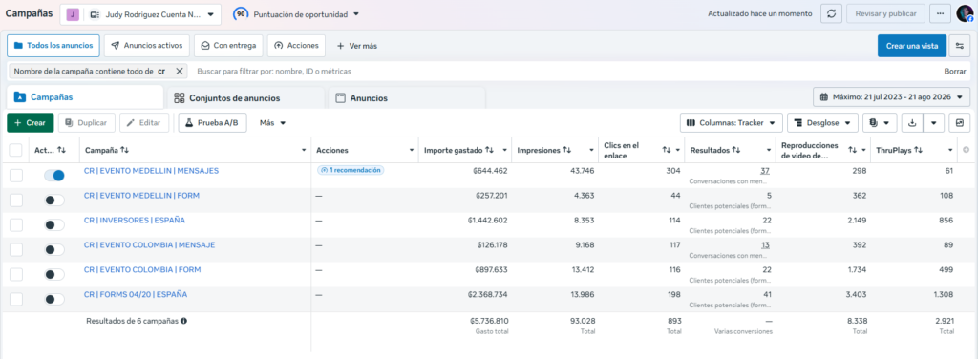Image resolution: width=978 pixels, height=359 pixels.
Task: Open CR | EVENTO COLOMBIA | FORM campaign link
Action: click(x=142, y=270)
